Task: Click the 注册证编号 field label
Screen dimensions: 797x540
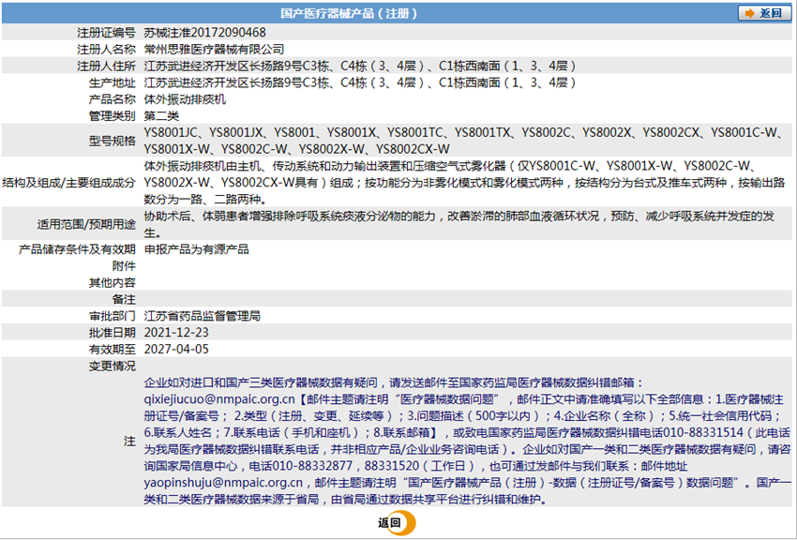Action: [107, 32]
